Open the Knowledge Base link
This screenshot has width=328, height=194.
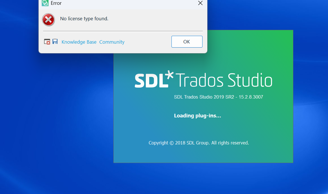[x=79, y=42]
